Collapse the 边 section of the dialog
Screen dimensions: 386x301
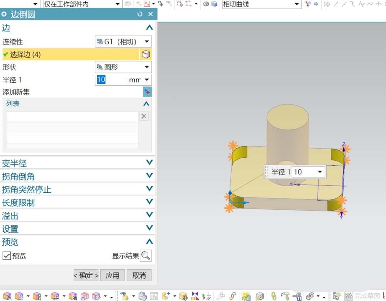150,27
